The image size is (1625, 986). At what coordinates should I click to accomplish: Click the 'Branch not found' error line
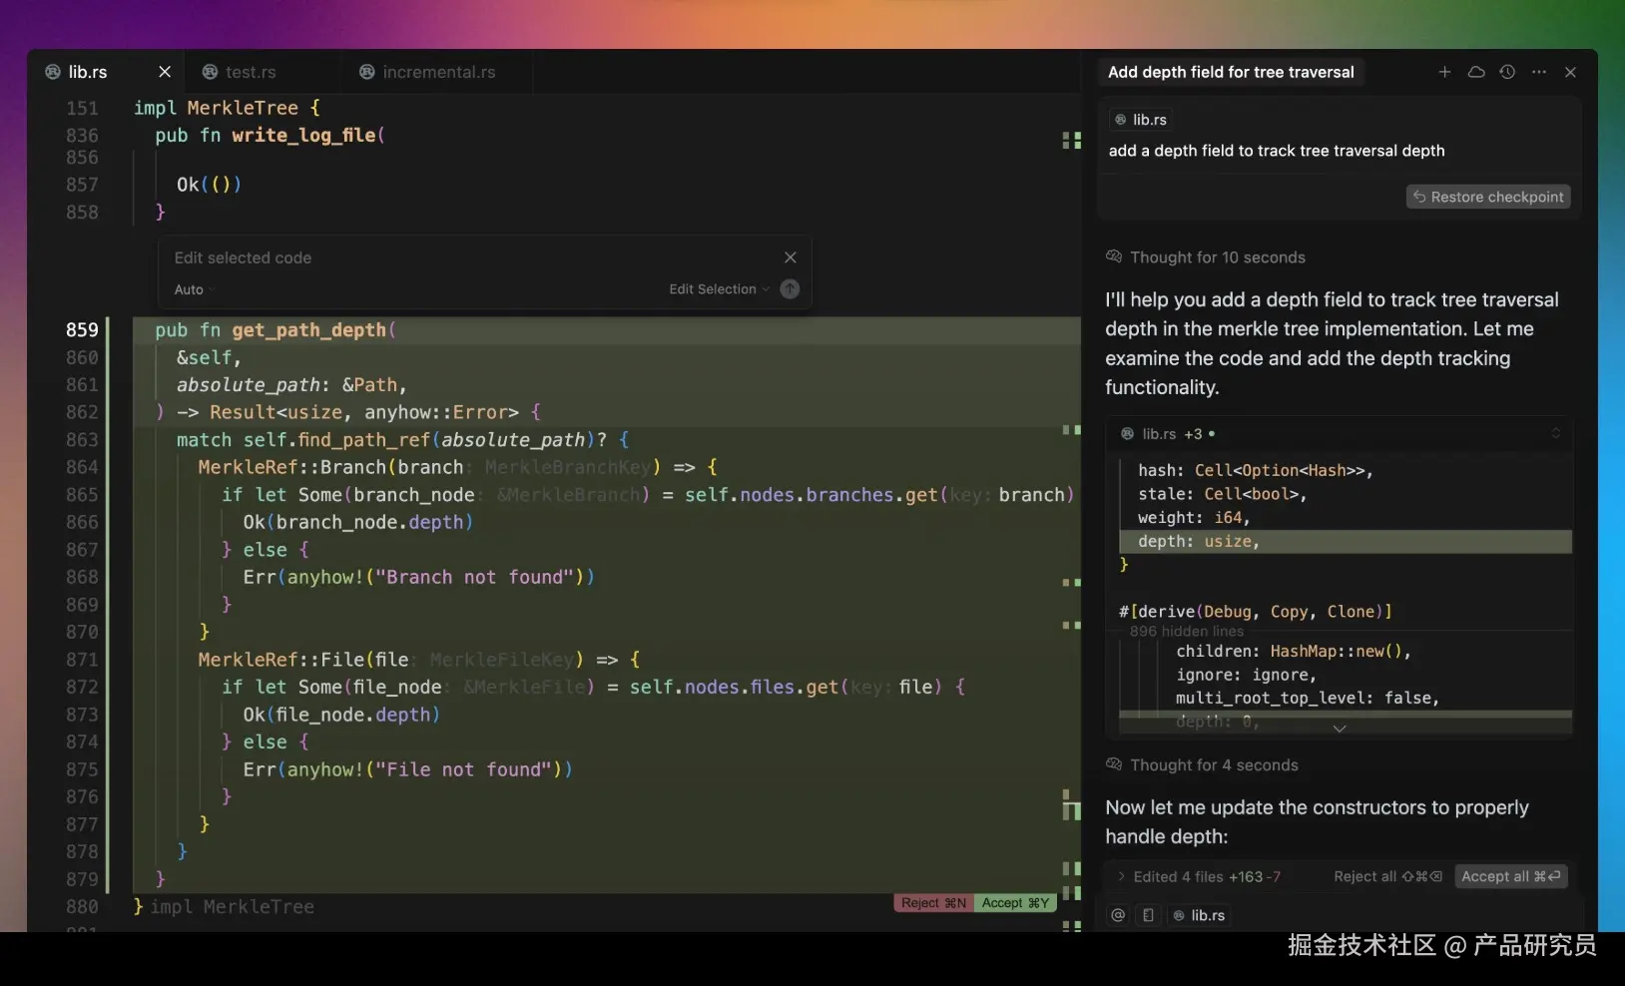coord(419,577)
